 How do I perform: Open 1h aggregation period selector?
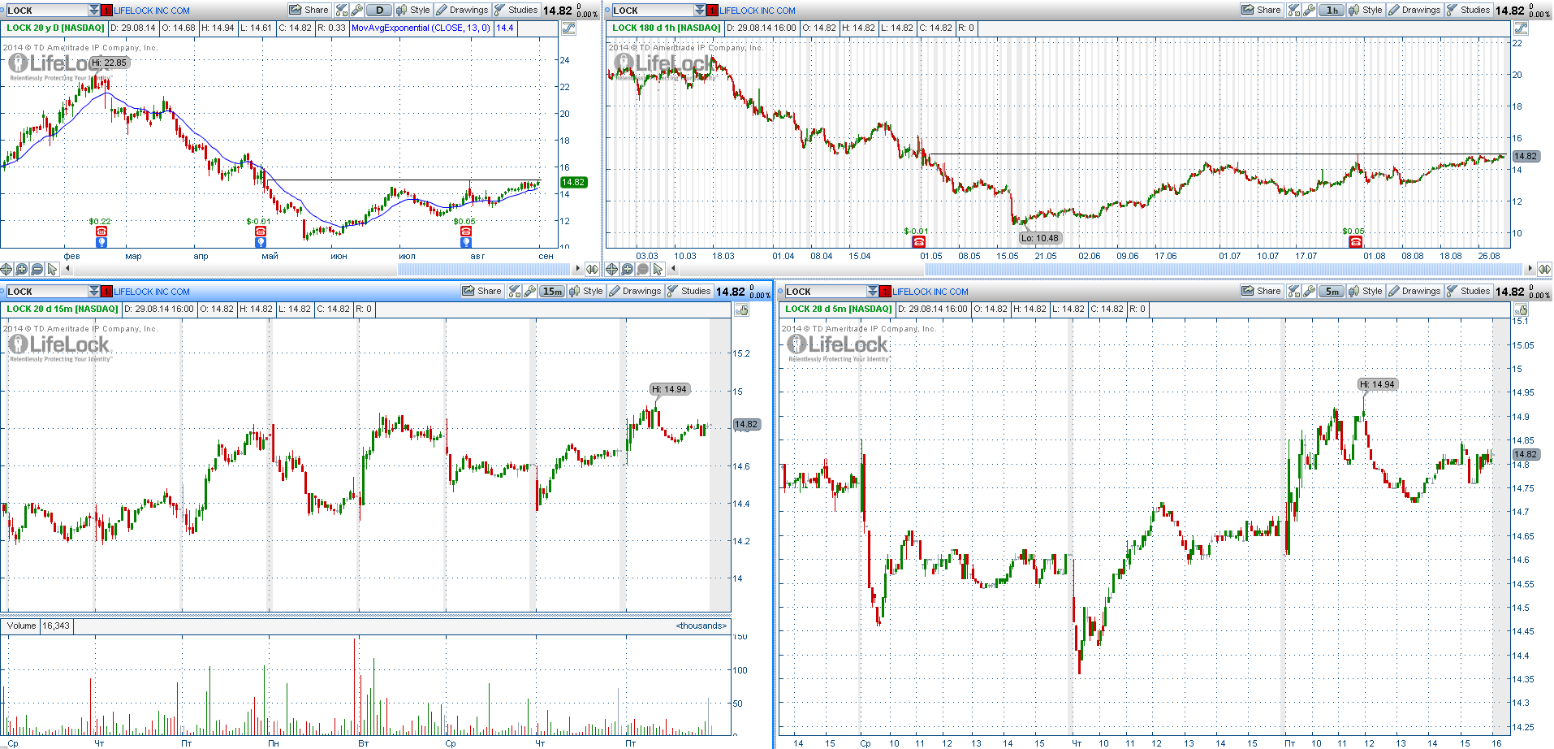tap(1332, 10)
